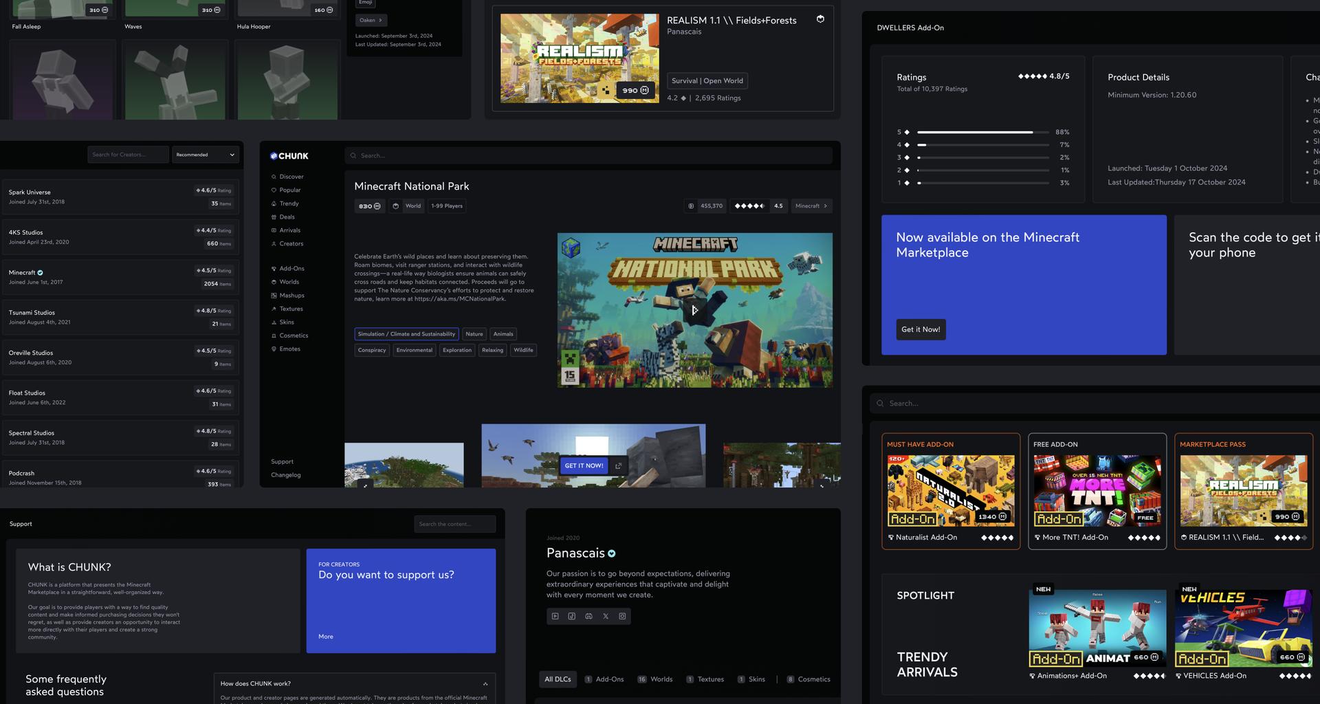The height and width of the screenshot is (704, 1320).
Task: Click the 4-star rating bar showing 7%
Action: [x=984, y=145]
